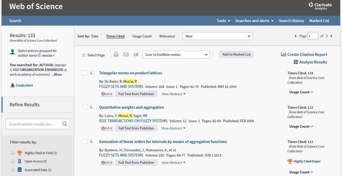Screen dimensions: 342x176
Task: Click the orange trophy Highly Cited filter icon
Action: 20,153
